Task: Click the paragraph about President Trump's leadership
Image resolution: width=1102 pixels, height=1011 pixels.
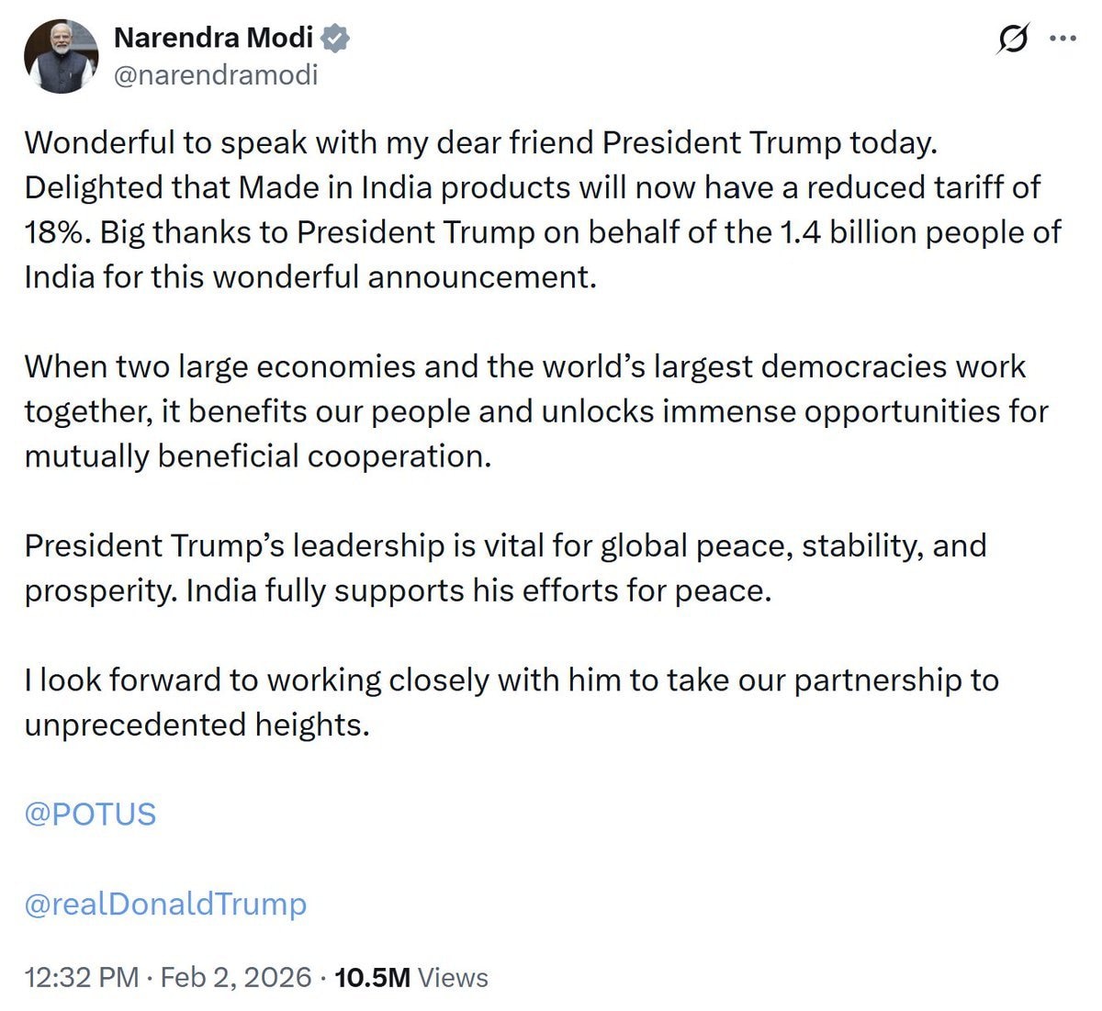Action: (x=505, y=567)
